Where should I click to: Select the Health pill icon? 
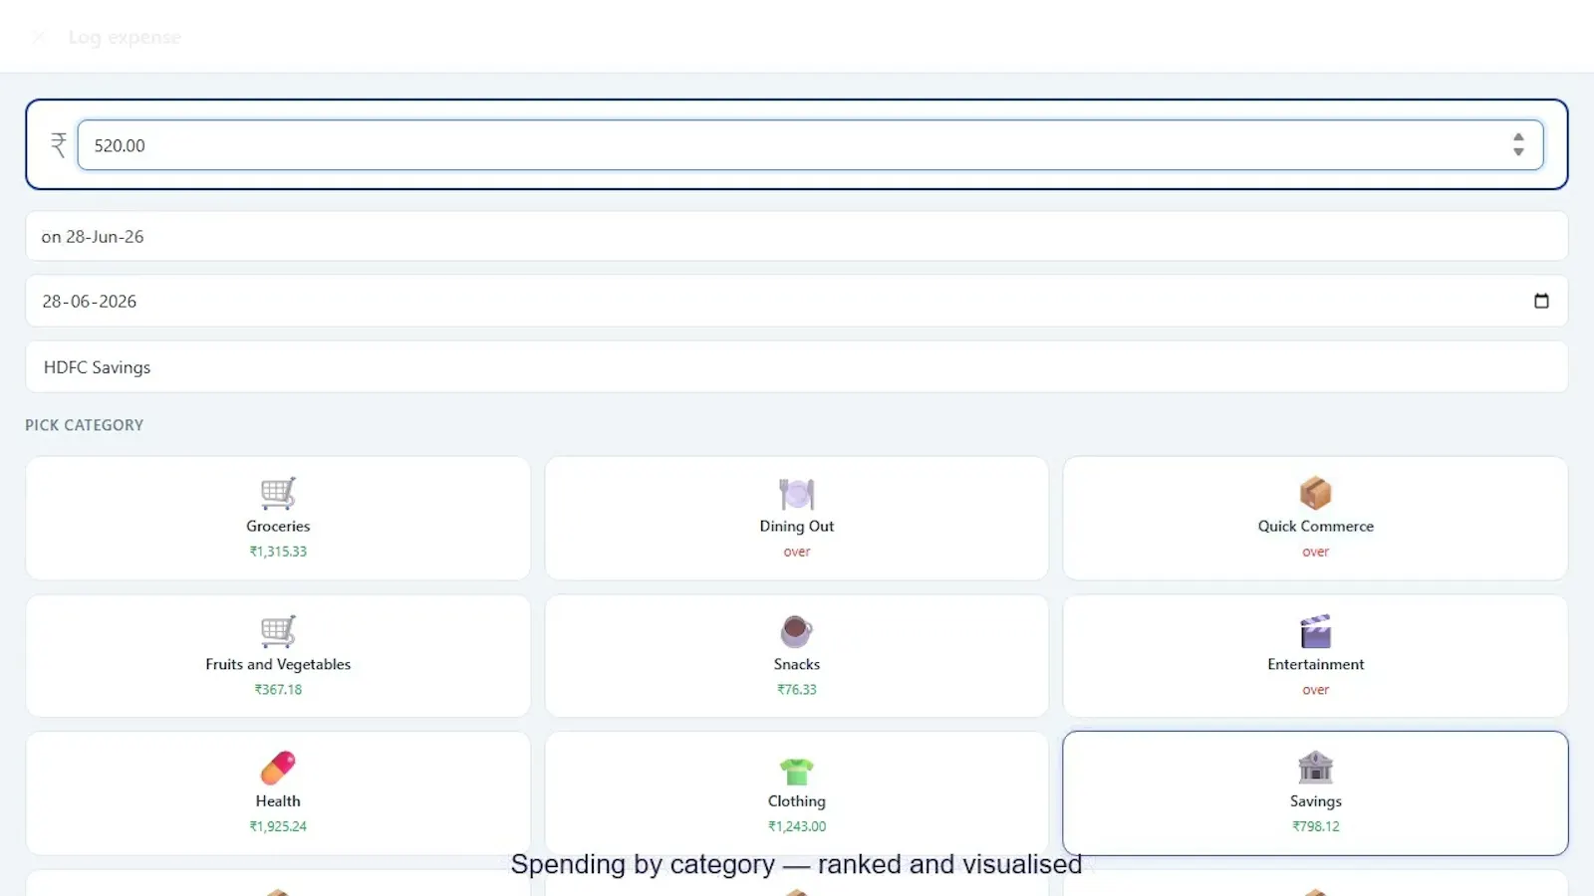point(278,768)
